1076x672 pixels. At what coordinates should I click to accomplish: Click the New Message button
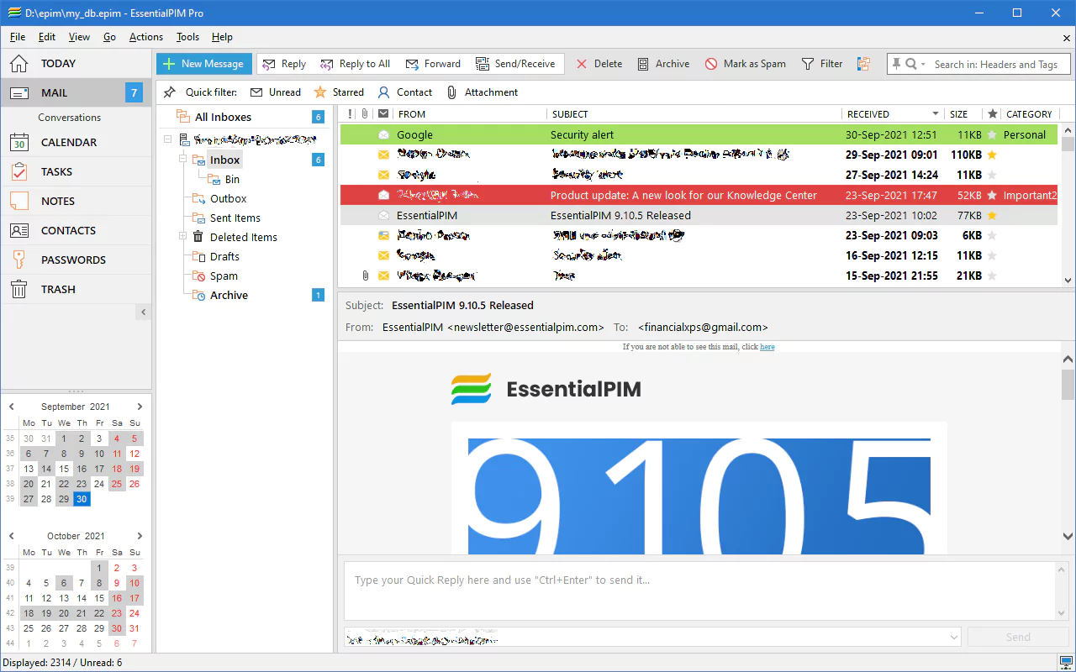coord(203,63)
